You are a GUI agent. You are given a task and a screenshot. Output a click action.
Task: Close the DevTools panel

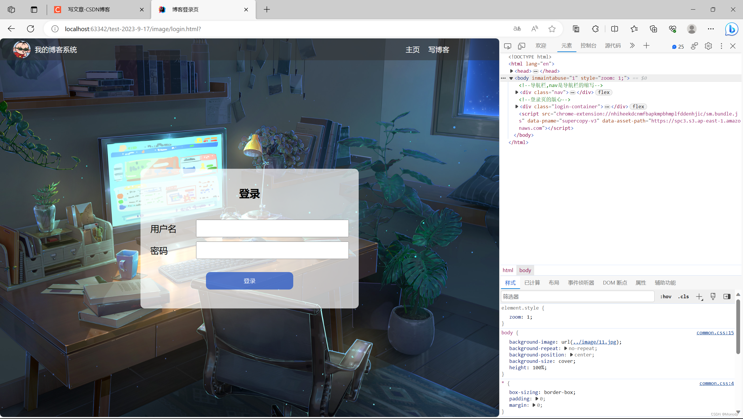pos(733,46)
